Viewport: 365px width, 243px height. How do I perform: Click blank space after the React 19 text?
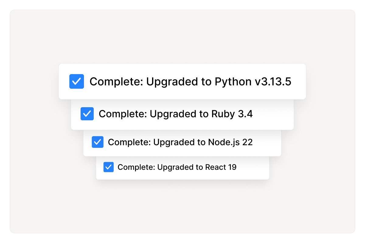[x=252, y=168]
